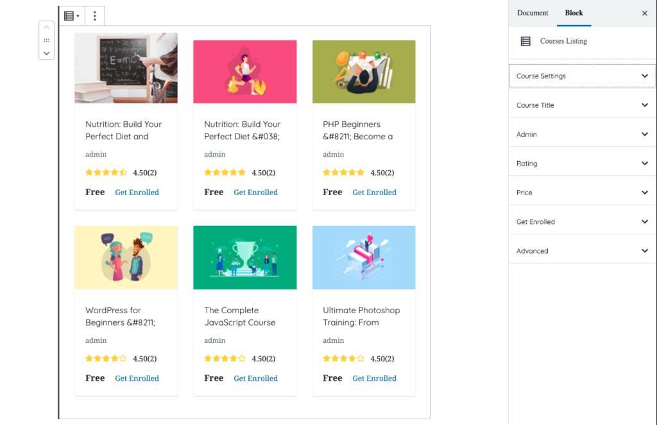Click the Free price on PHP Beginners
The image size is (657, 425).
[x=332, y=192]
